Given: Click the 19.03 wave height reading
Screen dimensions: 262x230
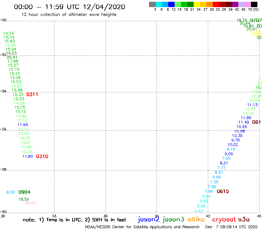Looking at the screenshot, I should [x=11, y=53].
